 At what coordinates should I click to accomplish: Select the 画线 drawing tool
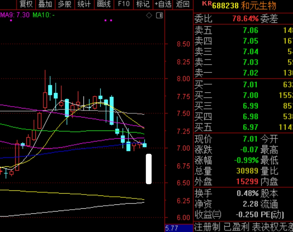(x=104, y=4)
